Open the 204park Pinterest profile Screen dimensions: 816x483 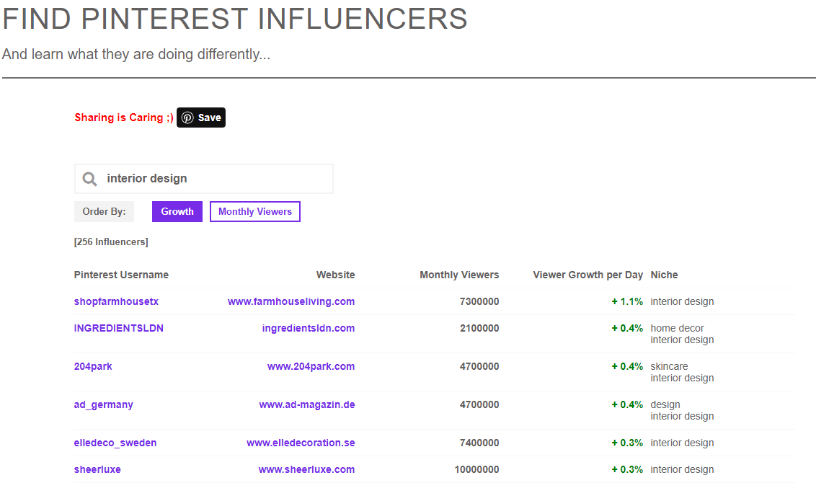coord(93,366)
